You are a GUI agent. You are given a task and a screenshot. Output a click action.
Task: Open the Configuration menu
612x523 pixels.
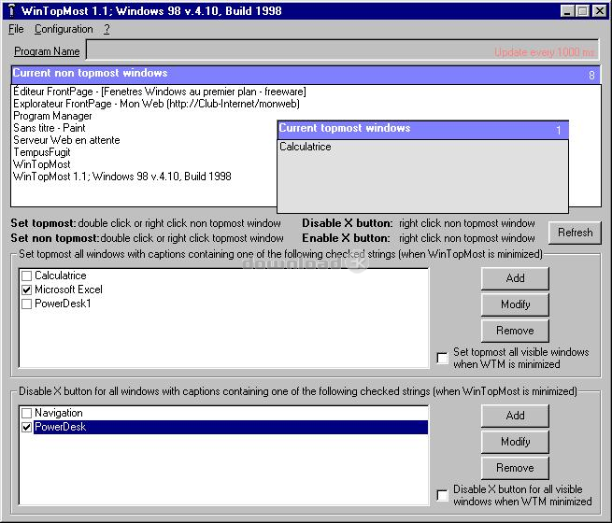pyautogui.click(x=64, y=29)
